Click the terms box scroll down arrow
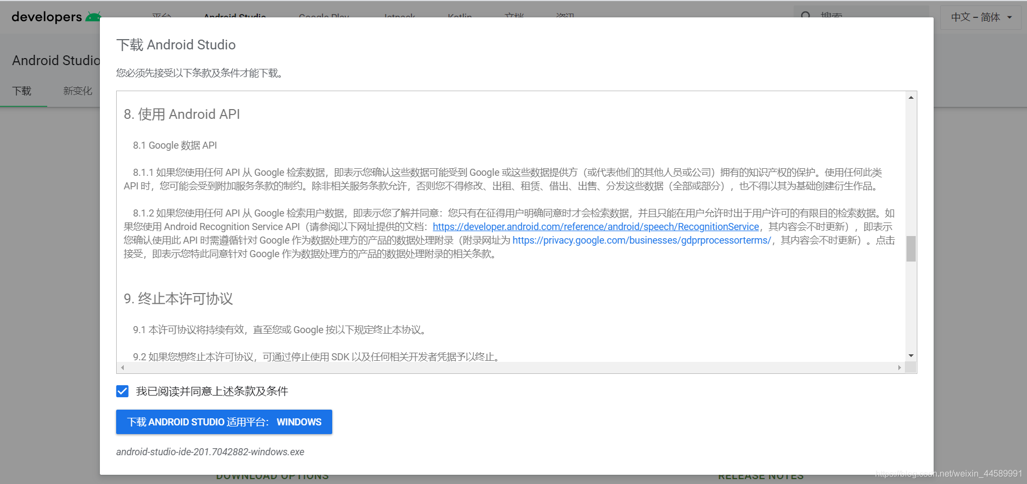This screenshot has height=484, width=1027. click(x=911, y=355)
